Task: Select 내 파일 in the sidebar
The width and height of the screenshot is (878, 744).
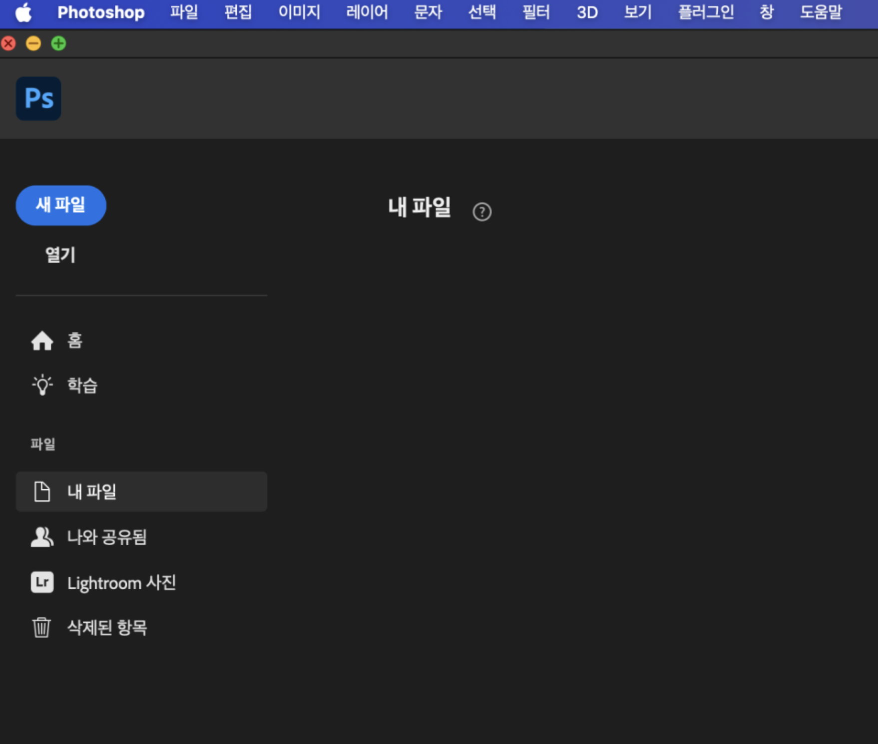Action: [x=141, y=492]
